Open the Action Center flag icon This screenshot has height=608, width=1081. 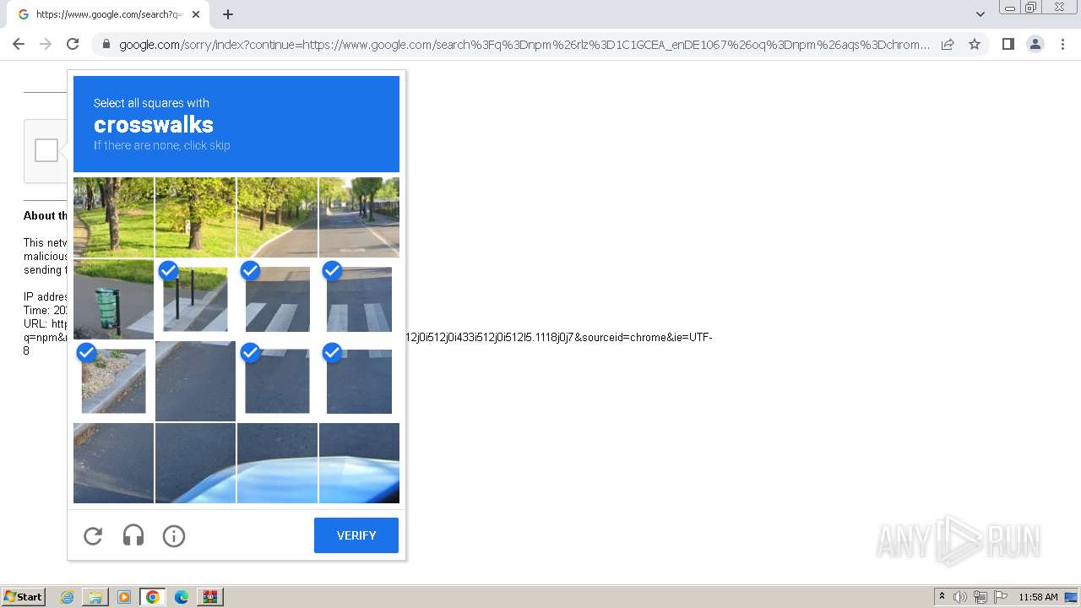click(1001, 597)
